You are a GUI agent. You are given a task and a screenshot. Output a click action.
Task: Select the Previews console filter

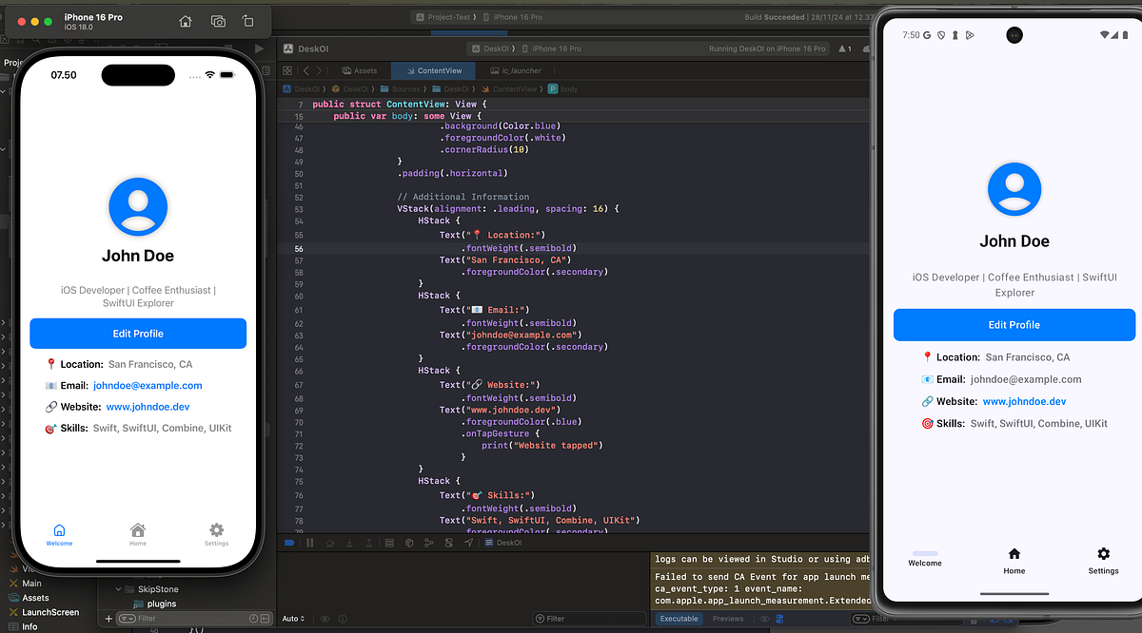coord(728,619)
